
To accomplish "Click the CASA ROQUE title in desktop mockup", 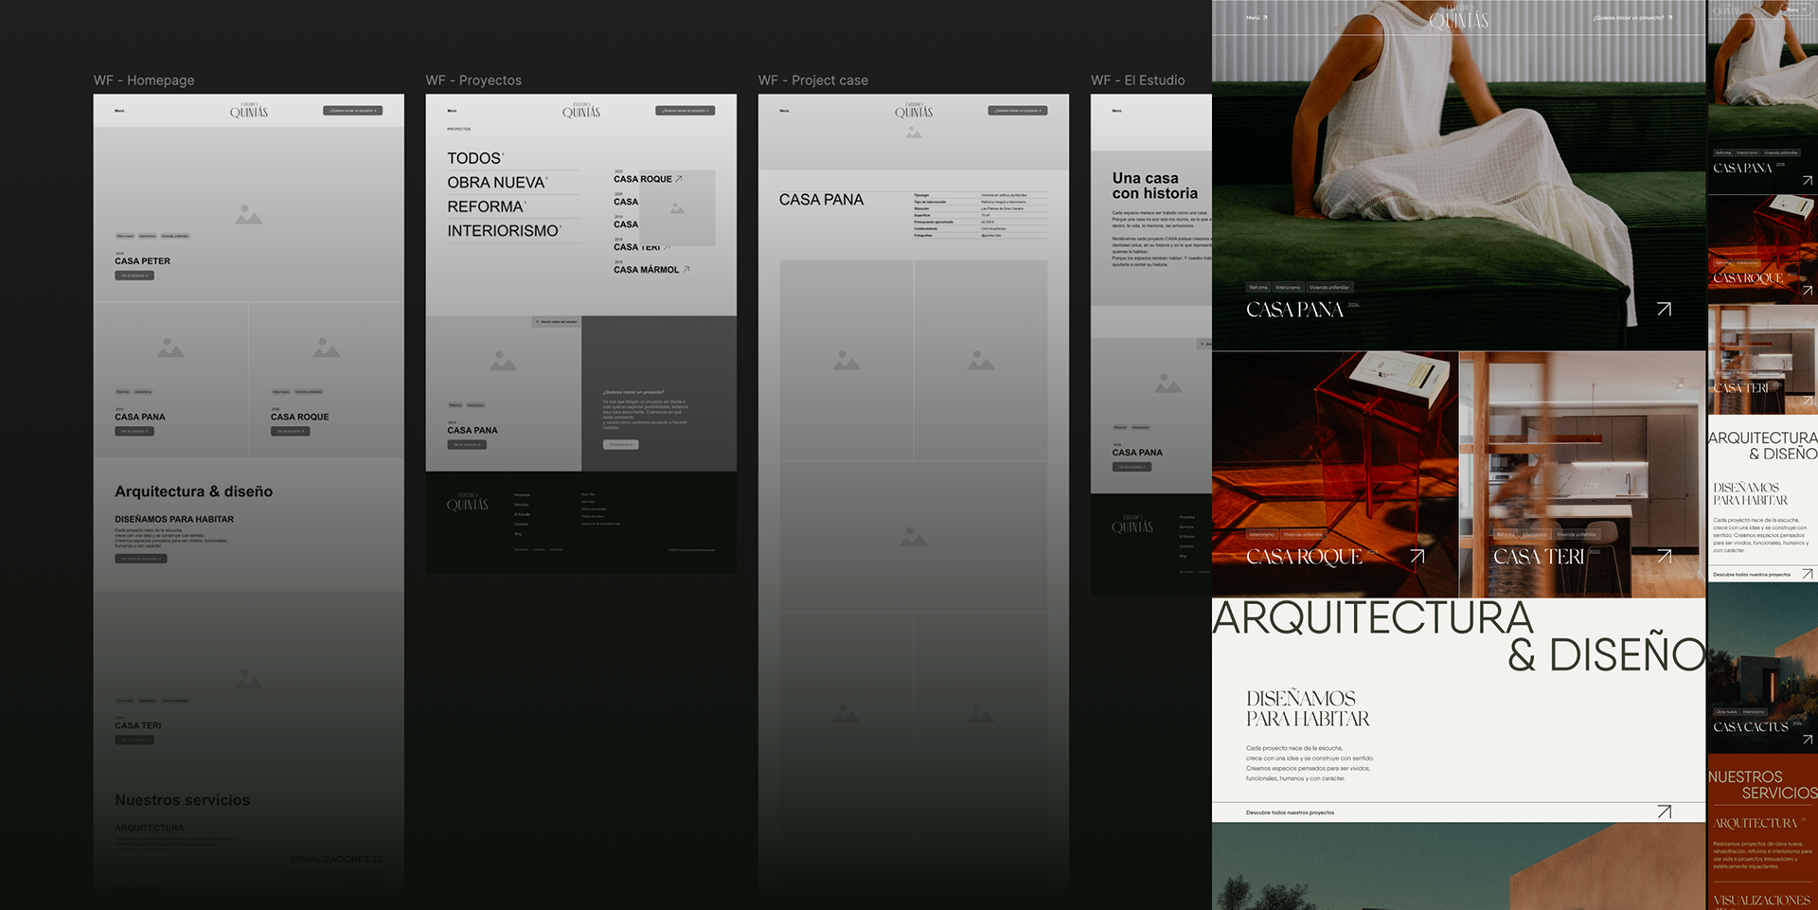I will pyautogui.click(x=1304, y=557).
